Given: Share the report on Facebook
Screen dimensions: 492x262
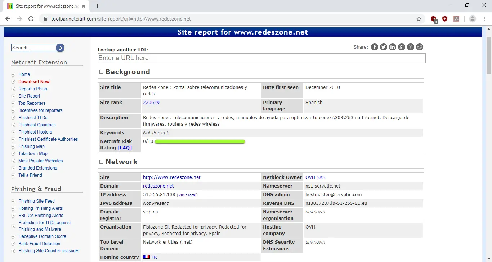Looking at the screenshot, I should (x=375, y=47).
